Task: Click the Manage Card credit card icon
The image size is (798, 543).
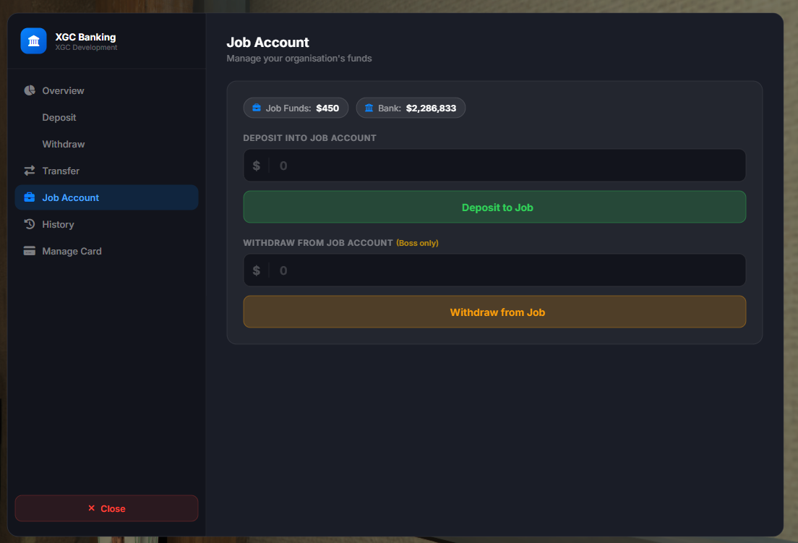Action: point(30,251)
